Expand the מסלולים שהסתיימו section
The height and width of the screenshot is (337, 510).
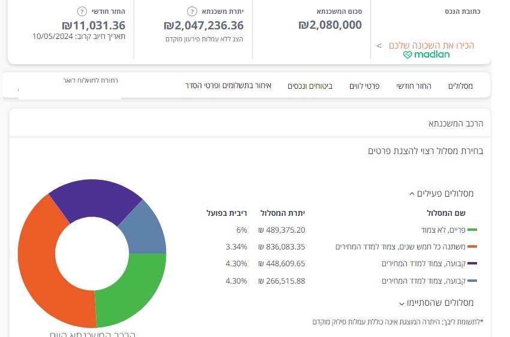(x=401, y=303)
